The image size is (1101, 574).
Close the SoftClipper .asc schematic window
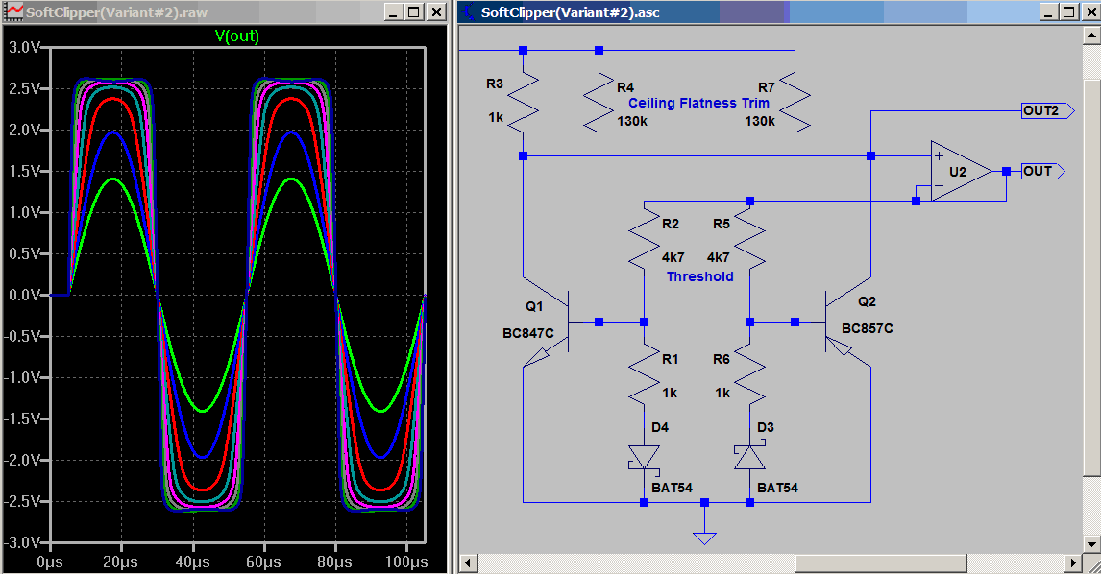(1090, 12)
